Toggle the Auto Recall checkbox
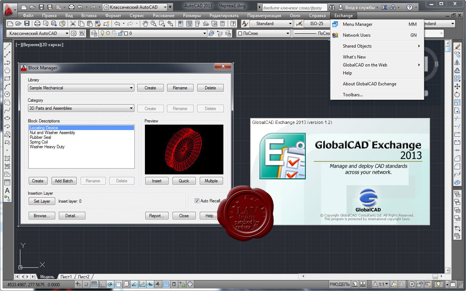The width and height of the screenshot is (466, 291). (x=197, y=201)
